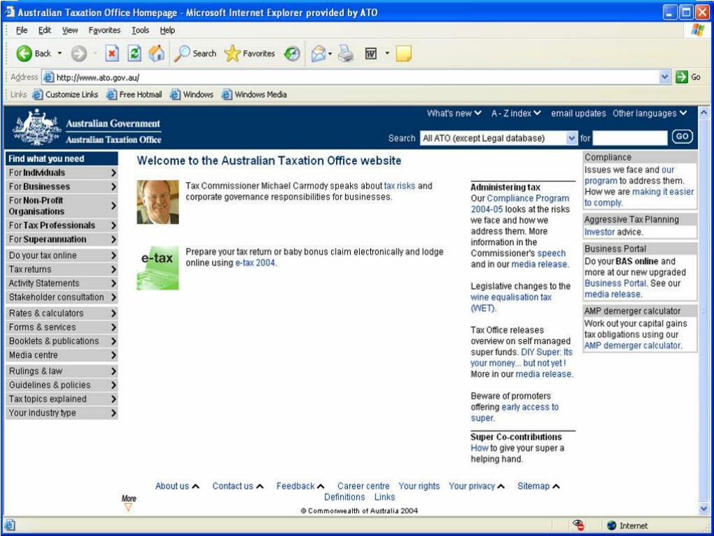714x536 pixels.
Task: Go to the Home page icon
Action: (156, 53)
